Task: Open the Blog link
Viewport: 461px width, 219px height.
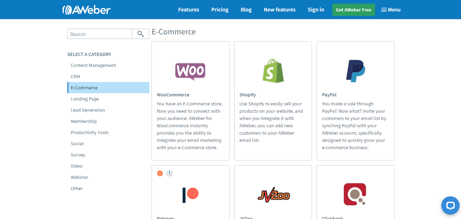Action: tap(246, 10)
